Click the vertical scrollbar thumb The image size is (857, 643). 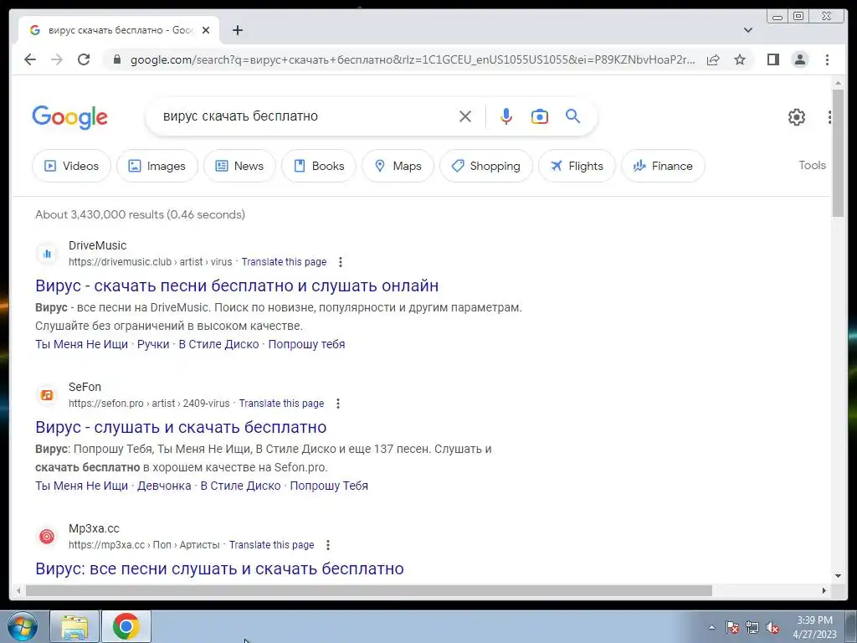pos(838,153)
